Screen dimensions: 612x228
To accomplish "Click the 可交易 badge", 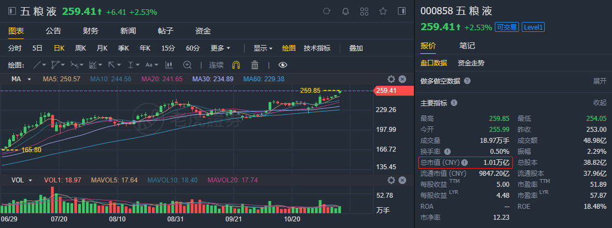I will 507,27.
